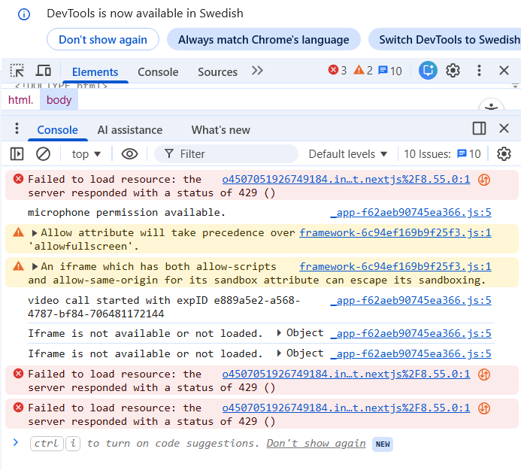Image resolution: width=521 pixels, height=470 pixels.
Task: Show the console sidebar panel icon
Action: [17, 154]
